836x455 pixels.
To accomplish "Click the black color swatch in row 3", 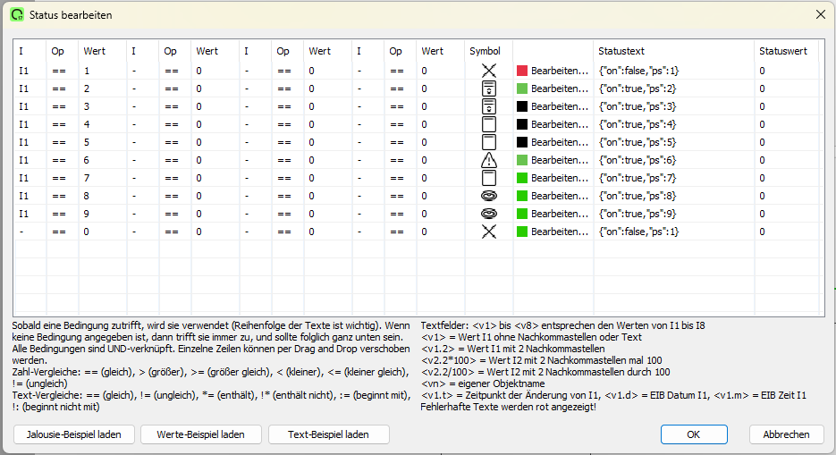I will pyautogui.click(x=522, y=106).
